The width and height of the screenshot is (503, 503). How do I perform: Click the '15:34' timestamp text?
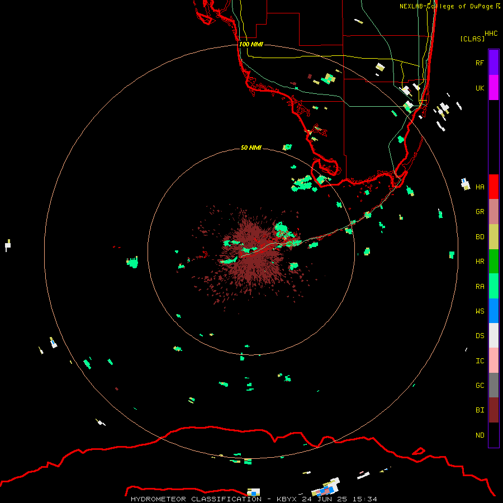point(364,499)
